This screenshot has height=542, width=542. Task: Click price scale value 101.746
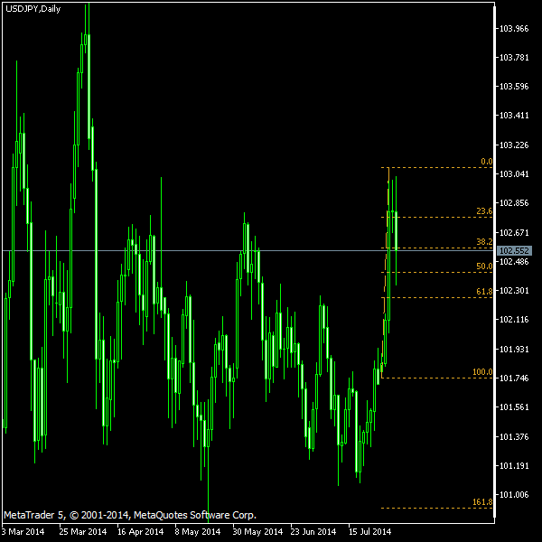click(514, 378)
